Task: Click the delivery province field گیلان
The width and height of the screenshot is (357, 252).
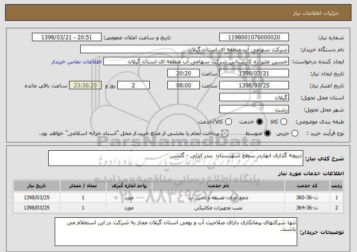Action: point(254,98)
